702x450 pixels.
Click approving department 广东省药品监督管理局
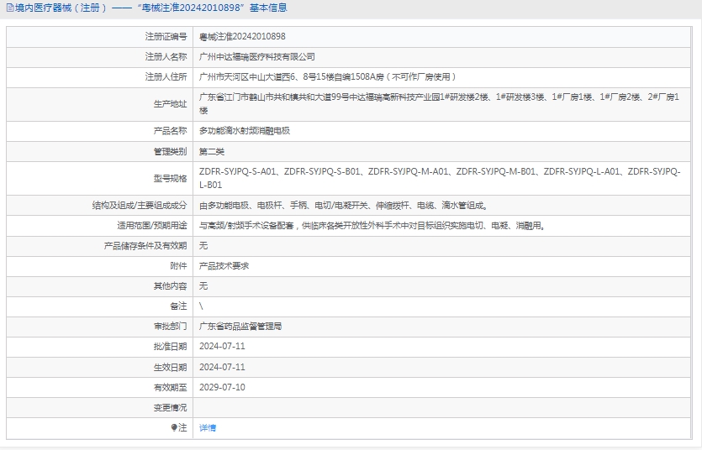pyautogui.click(x=240, y=327)
